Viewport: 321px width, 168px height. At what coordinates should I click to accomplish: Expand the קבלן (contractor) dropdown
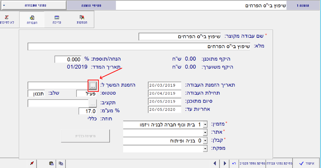coord(205,140)
